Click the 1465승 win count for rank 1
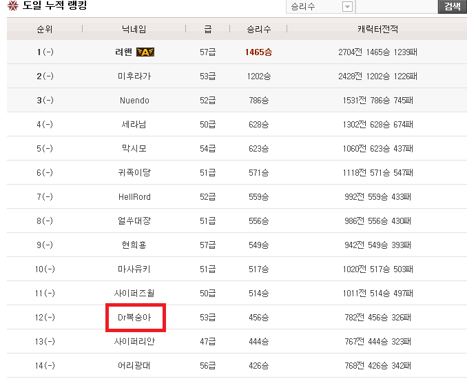Image resolution: width=467 pixels, height=379 pixels. coord(259,52)
